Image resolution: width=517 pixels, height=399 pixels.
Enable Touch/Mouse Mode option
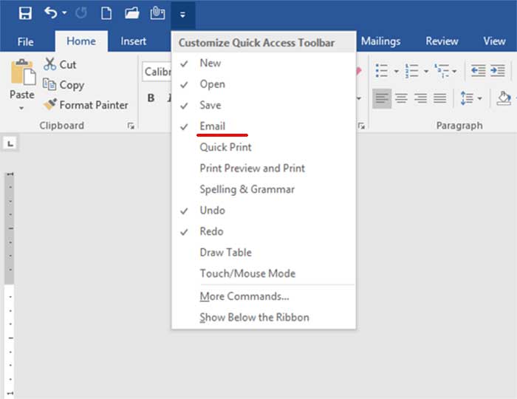pyautogui.click(x=247, y=273)
